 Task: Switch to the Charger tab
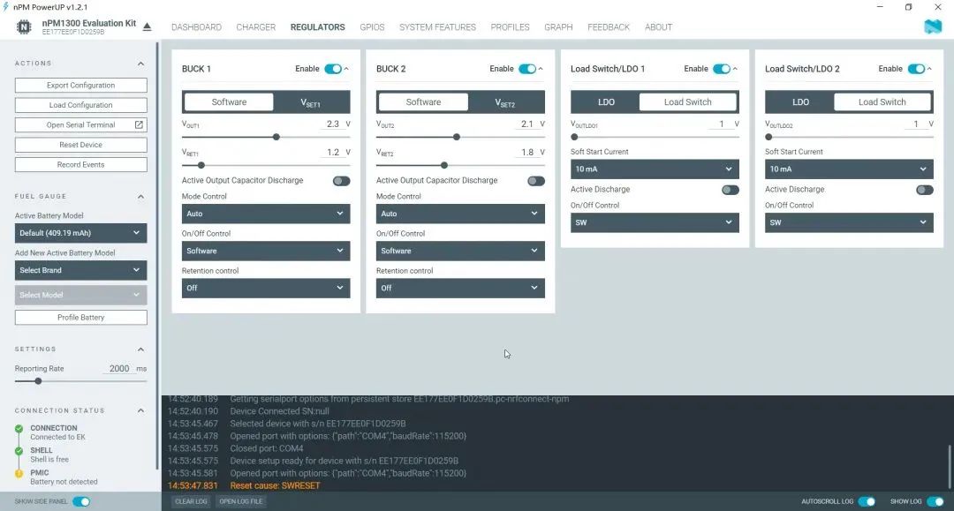tap(256, 27)
